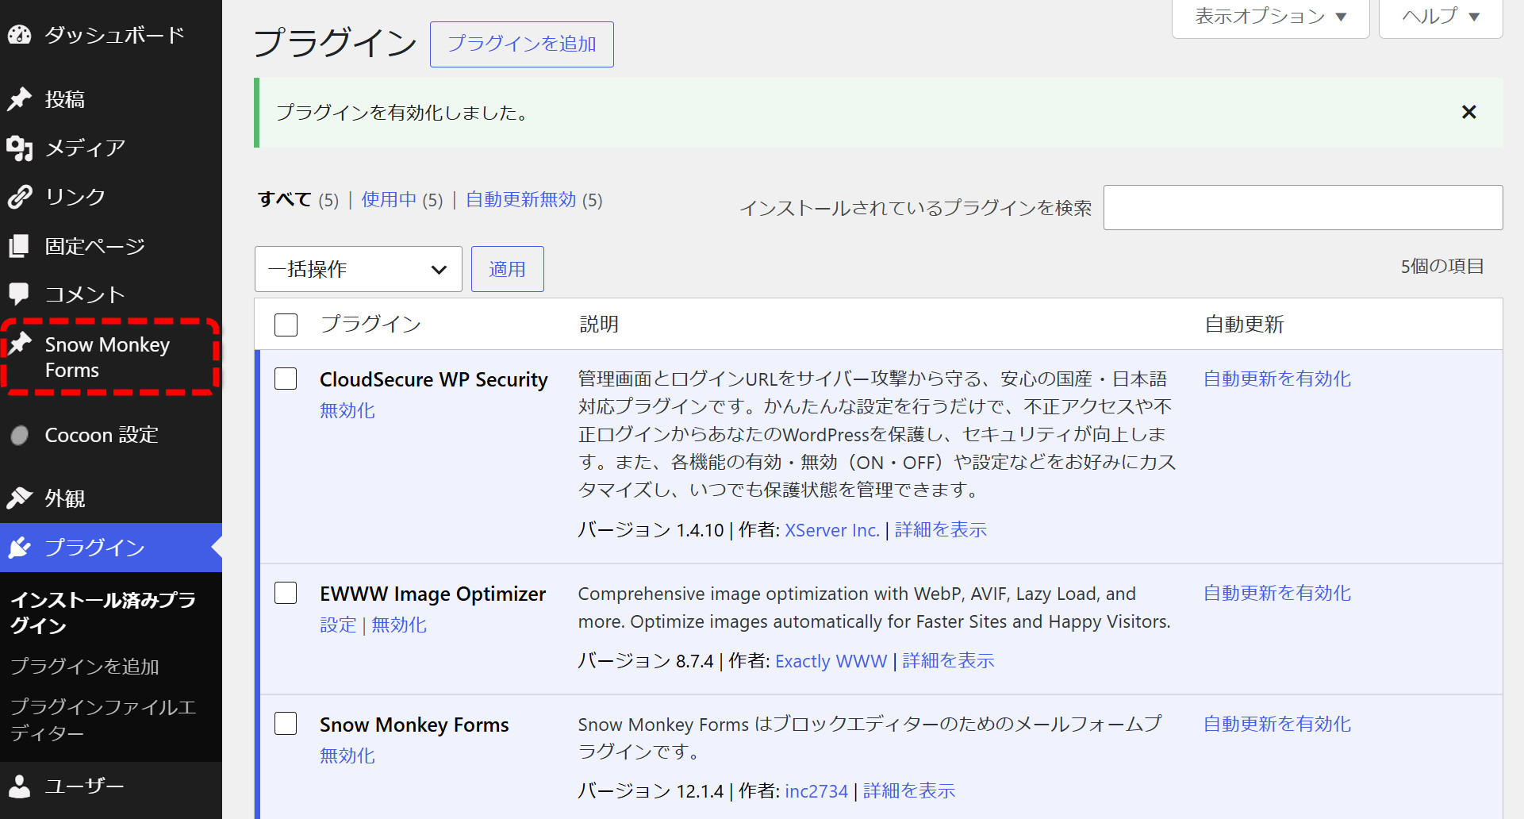
Task: Focus the installed plugins search field
Action: pyautogui.click(x=1303, y=208)
